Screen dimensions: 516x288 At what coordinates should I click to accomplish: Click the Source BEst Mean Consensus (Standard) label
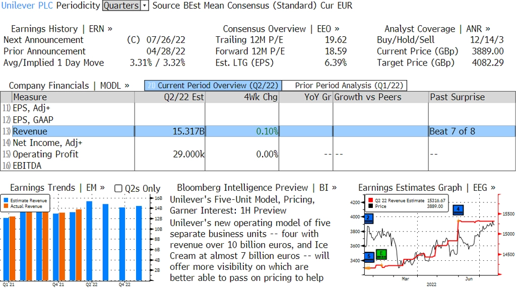click(x=234, y=6)
